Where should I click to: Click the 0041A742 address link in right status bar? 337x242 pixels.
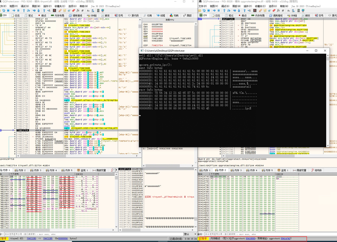(286, 239)
